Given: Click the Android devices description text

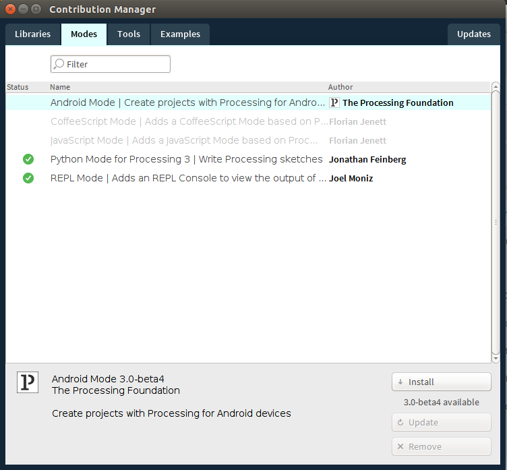Looking at the screenshot, I should coord(171,413).
